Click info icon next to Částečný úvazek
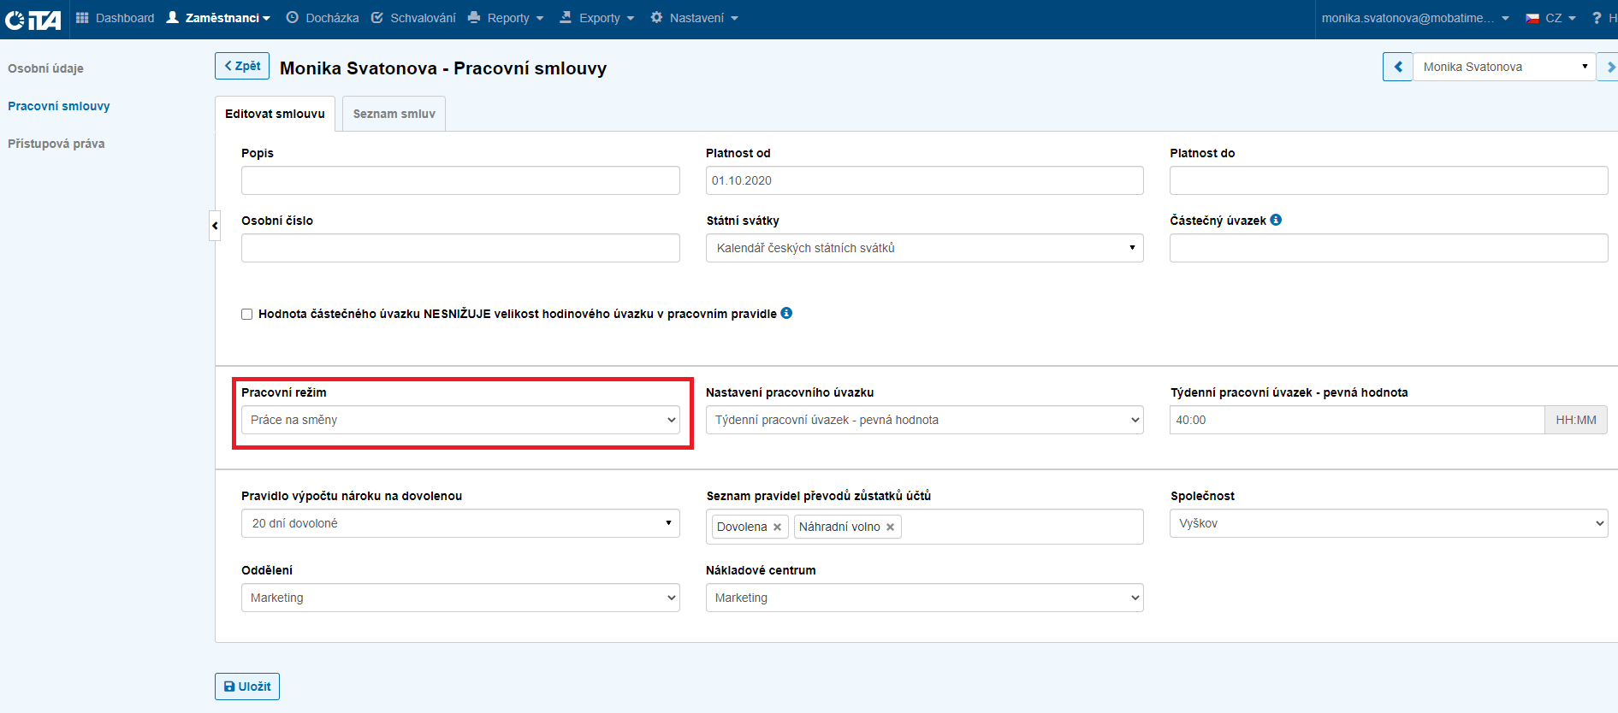Viewport: 1618px width, 713px height. pos(1276,220)
